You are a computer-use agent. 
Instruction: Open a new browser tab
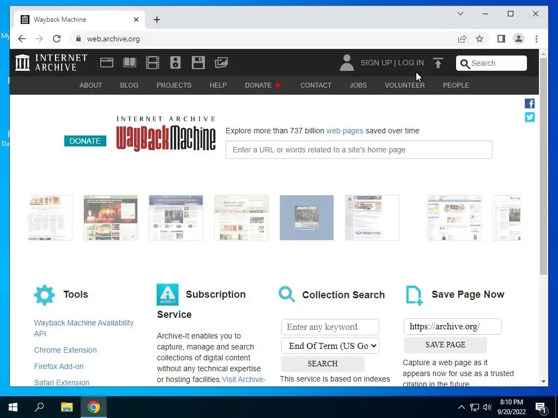[x=157, y=20]
